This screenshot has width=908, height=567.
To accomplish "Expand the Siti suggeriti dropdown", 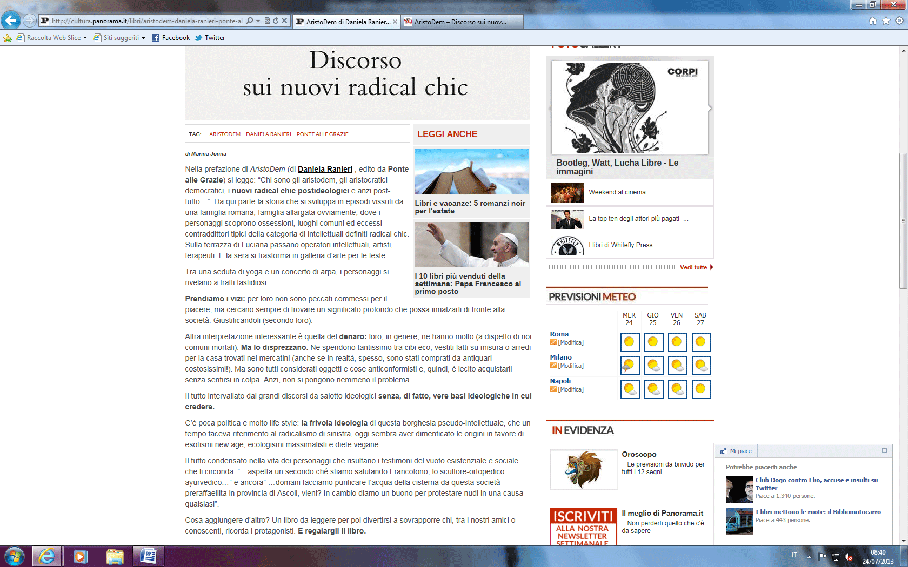I will coord(143,38).
